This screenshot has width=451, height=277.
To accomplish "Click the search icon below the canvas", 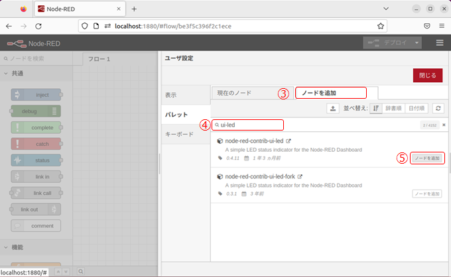I will pos(81,271).
